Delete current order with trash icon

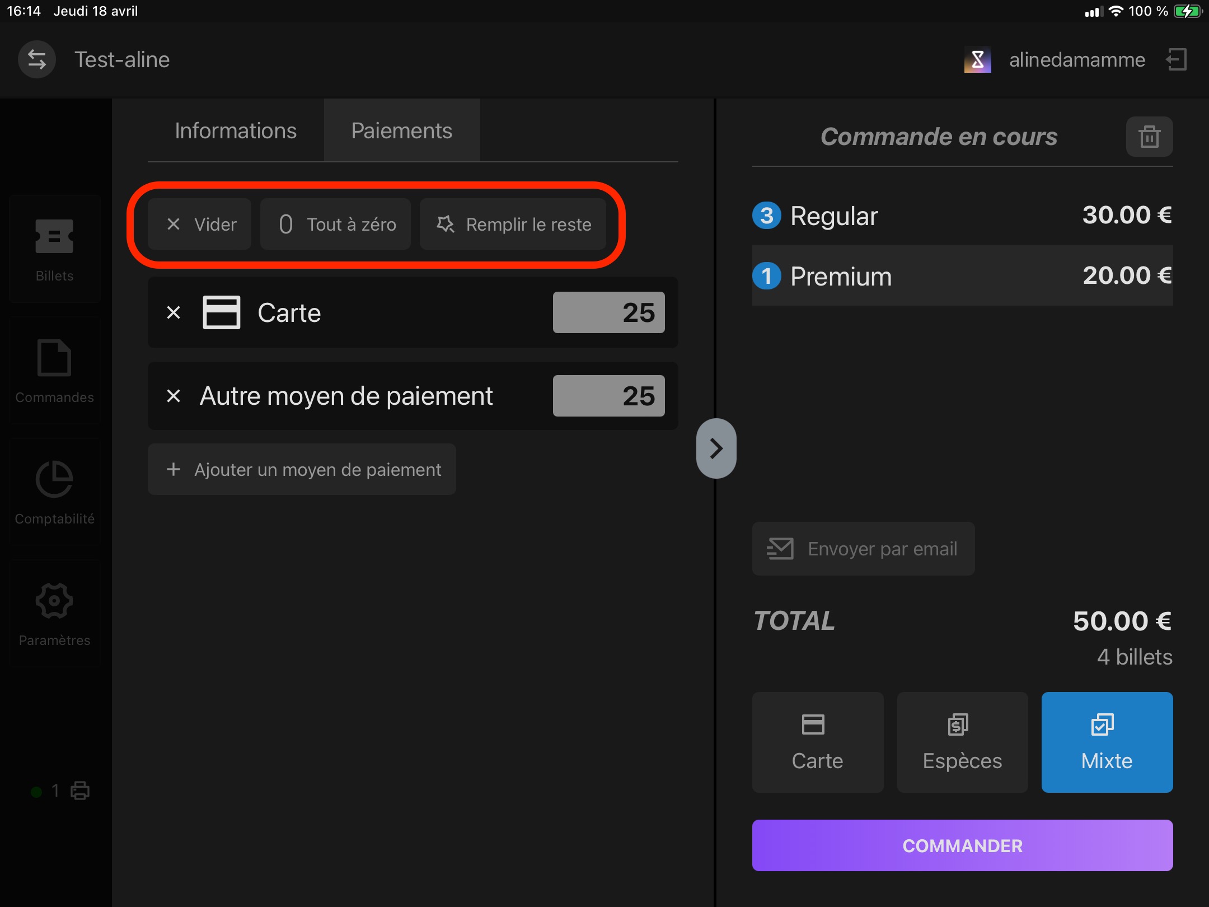pos(1149,137)
